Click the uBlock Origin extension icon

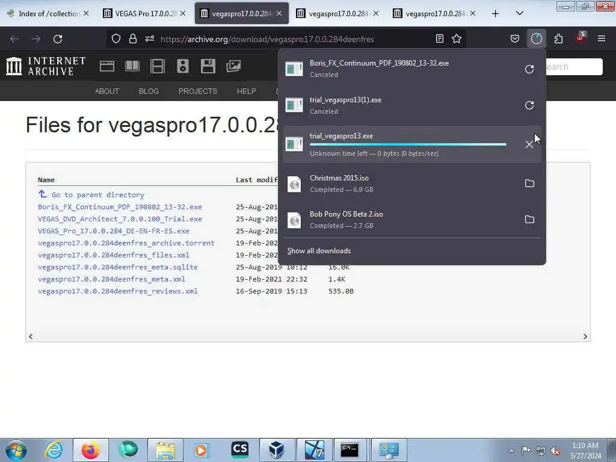click(580, 38)
